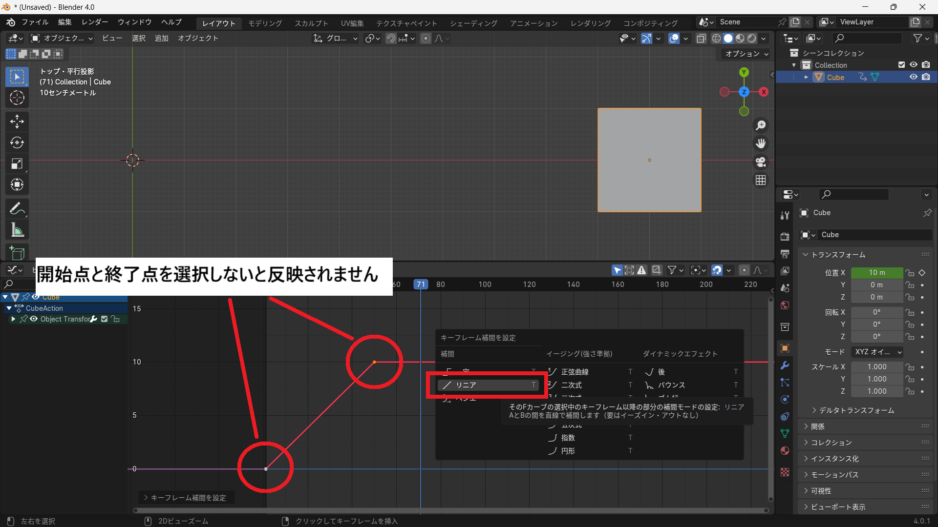This screenshot has width=938, height=527.
Task: Click the camera view icon
Action: point(761,162)
